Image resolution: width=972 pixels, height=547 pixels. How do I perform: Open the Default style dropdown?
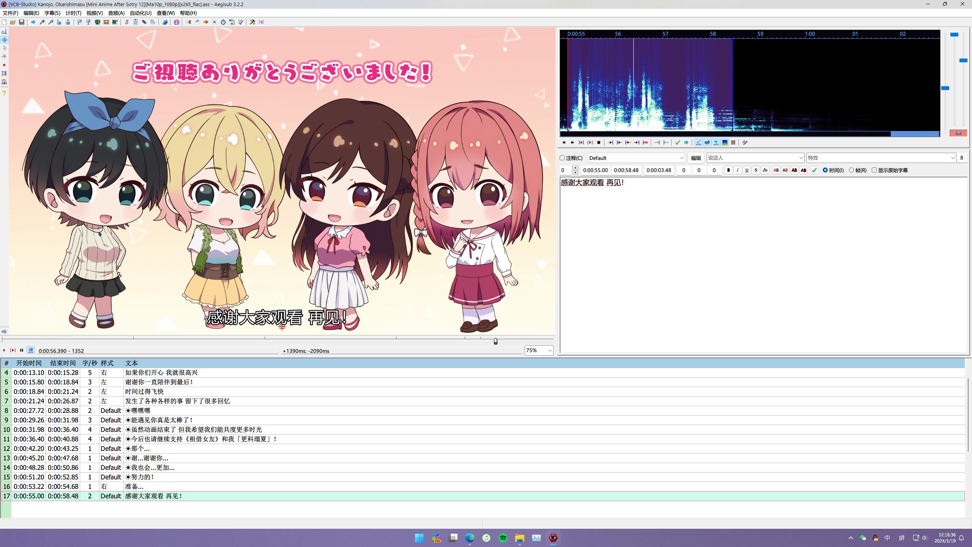[x=636, y=158]
